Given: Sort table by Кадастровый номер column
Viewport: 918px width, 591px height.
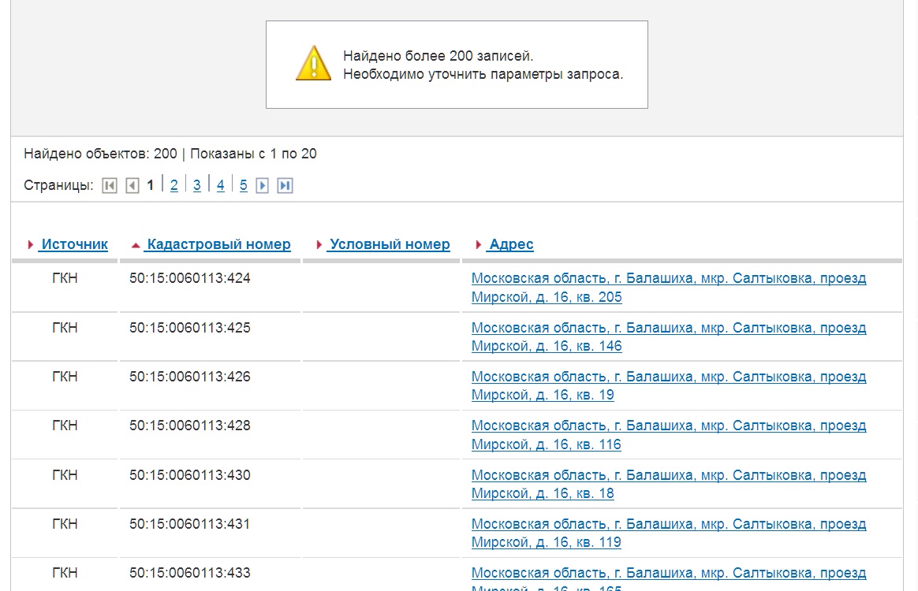Looking at the screenshot, I should pos(218,244).
